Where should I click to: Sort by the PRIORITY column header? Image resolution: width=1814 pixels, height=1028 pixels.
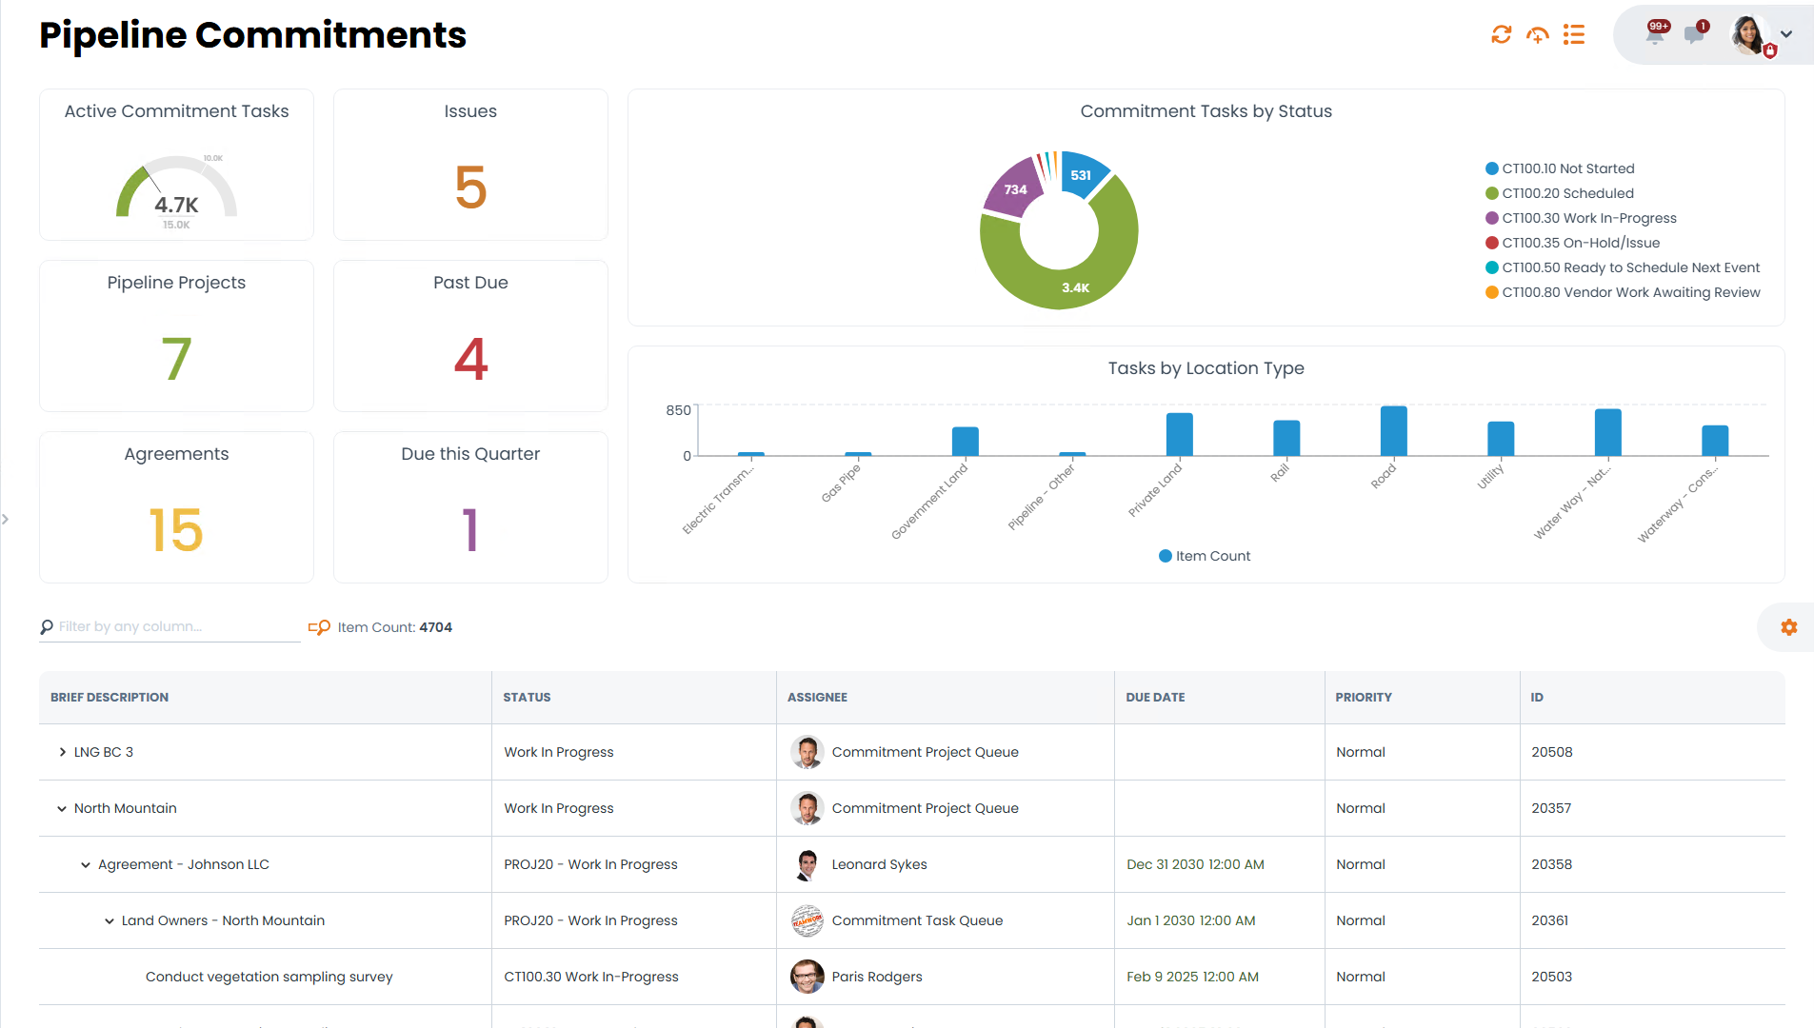tap(1364, 697)
